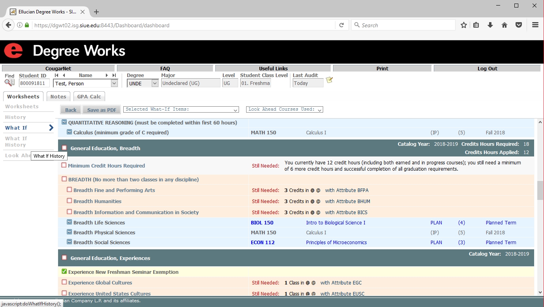The width and height of the screenshot is (544, 307).
Task: Open the Degree UNDE dropdown
Action: pyautogui.click(x=143, y=83)
